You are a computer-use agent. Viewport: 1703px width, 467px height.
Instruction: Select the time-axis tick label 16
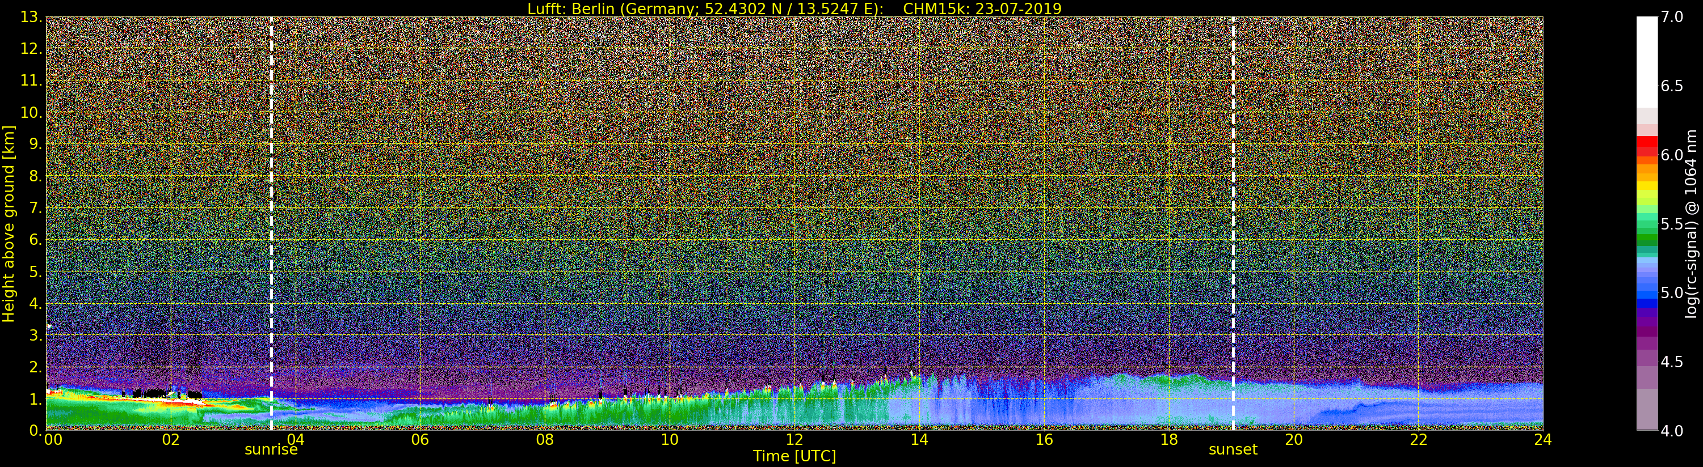(x=1044, y=440)
